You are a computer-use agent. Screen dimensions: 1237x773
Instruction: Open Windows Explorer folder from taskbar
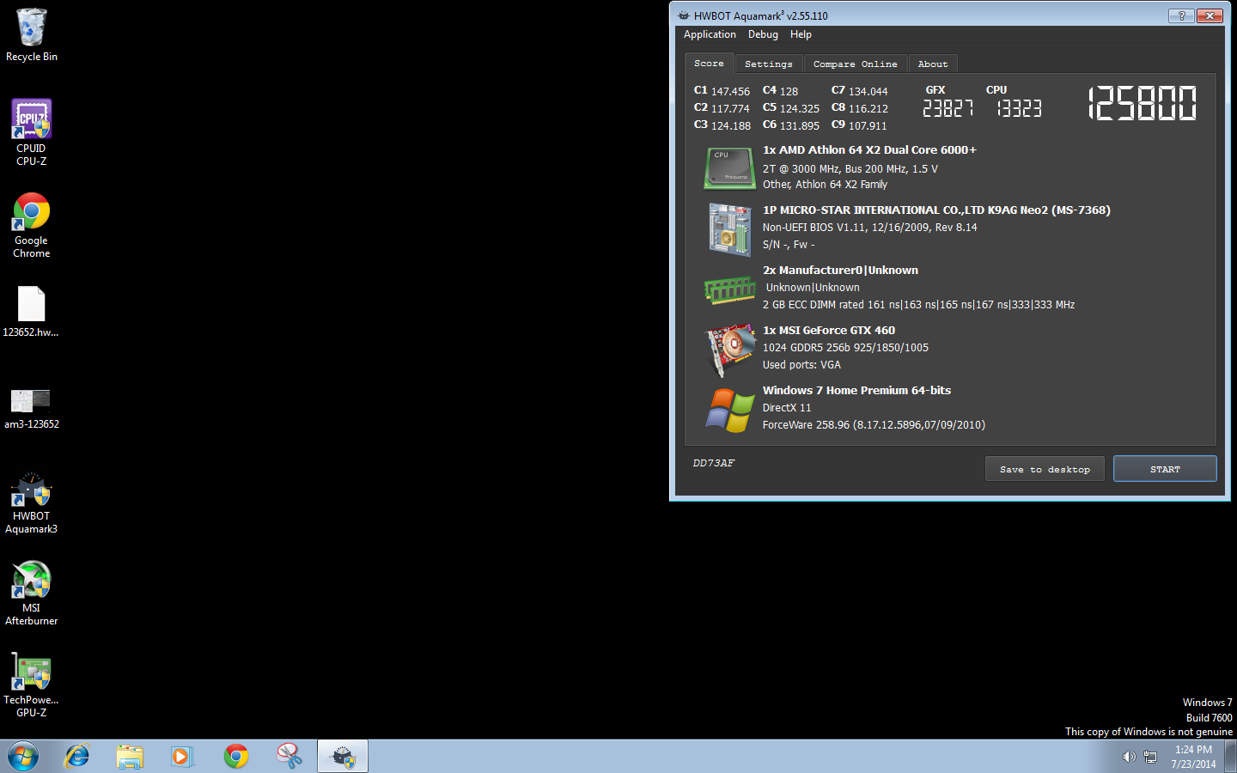tap(130, 756)
